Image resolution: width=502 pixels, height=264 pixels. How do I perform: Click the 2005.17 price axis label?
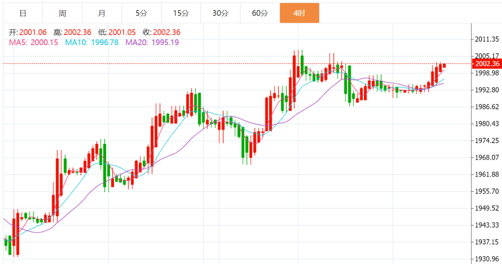click(486, 56)
